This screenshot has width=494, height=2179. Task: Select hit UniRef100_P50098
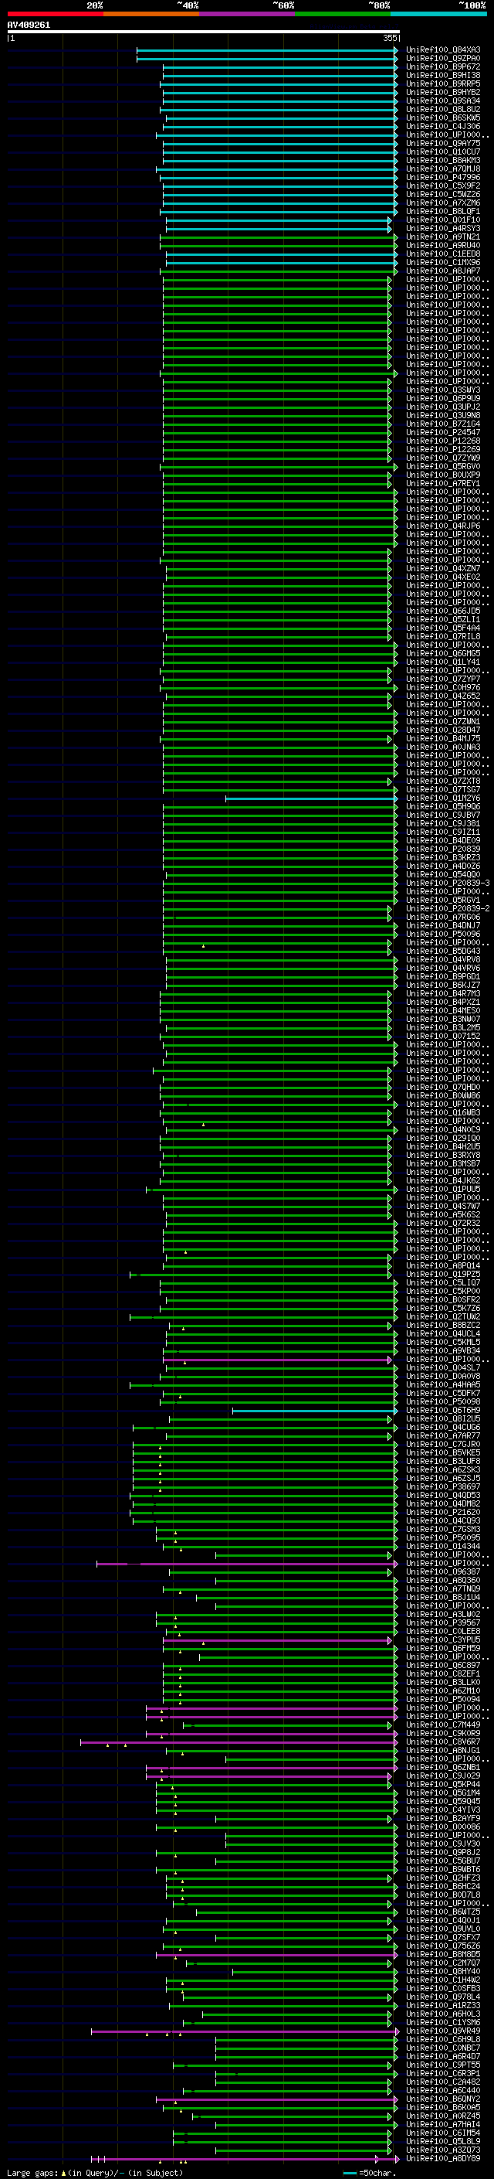442,1401
